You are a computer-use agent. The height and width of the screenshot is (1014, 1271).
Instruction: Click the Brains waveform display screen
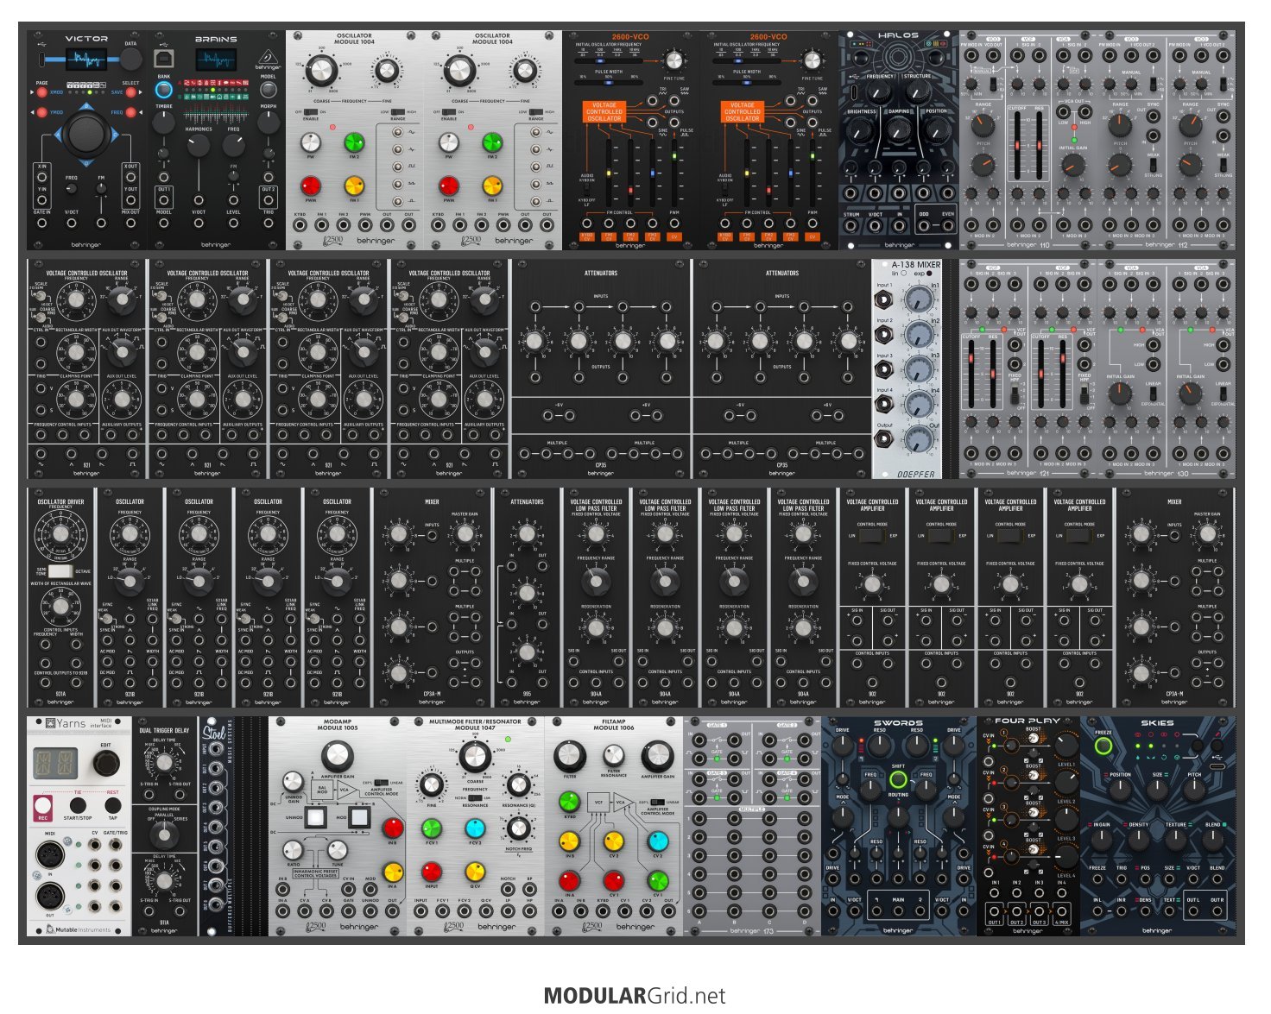point(215,60)
